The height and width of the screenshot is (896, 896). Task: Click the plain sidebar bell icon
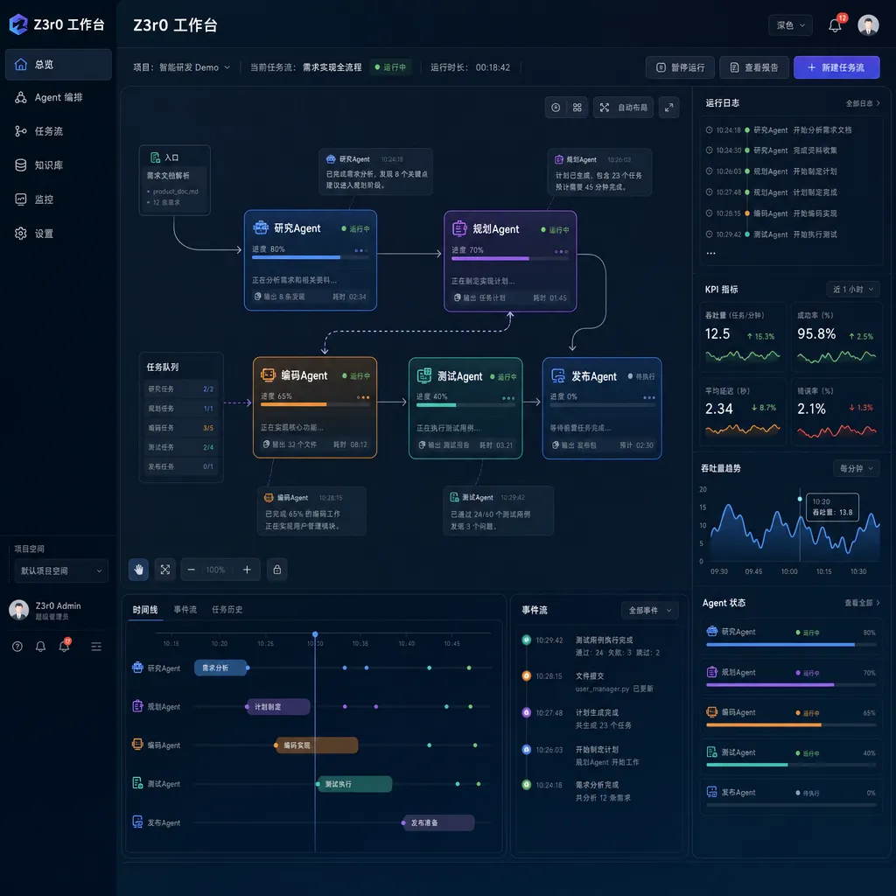[x=40, y=647]
